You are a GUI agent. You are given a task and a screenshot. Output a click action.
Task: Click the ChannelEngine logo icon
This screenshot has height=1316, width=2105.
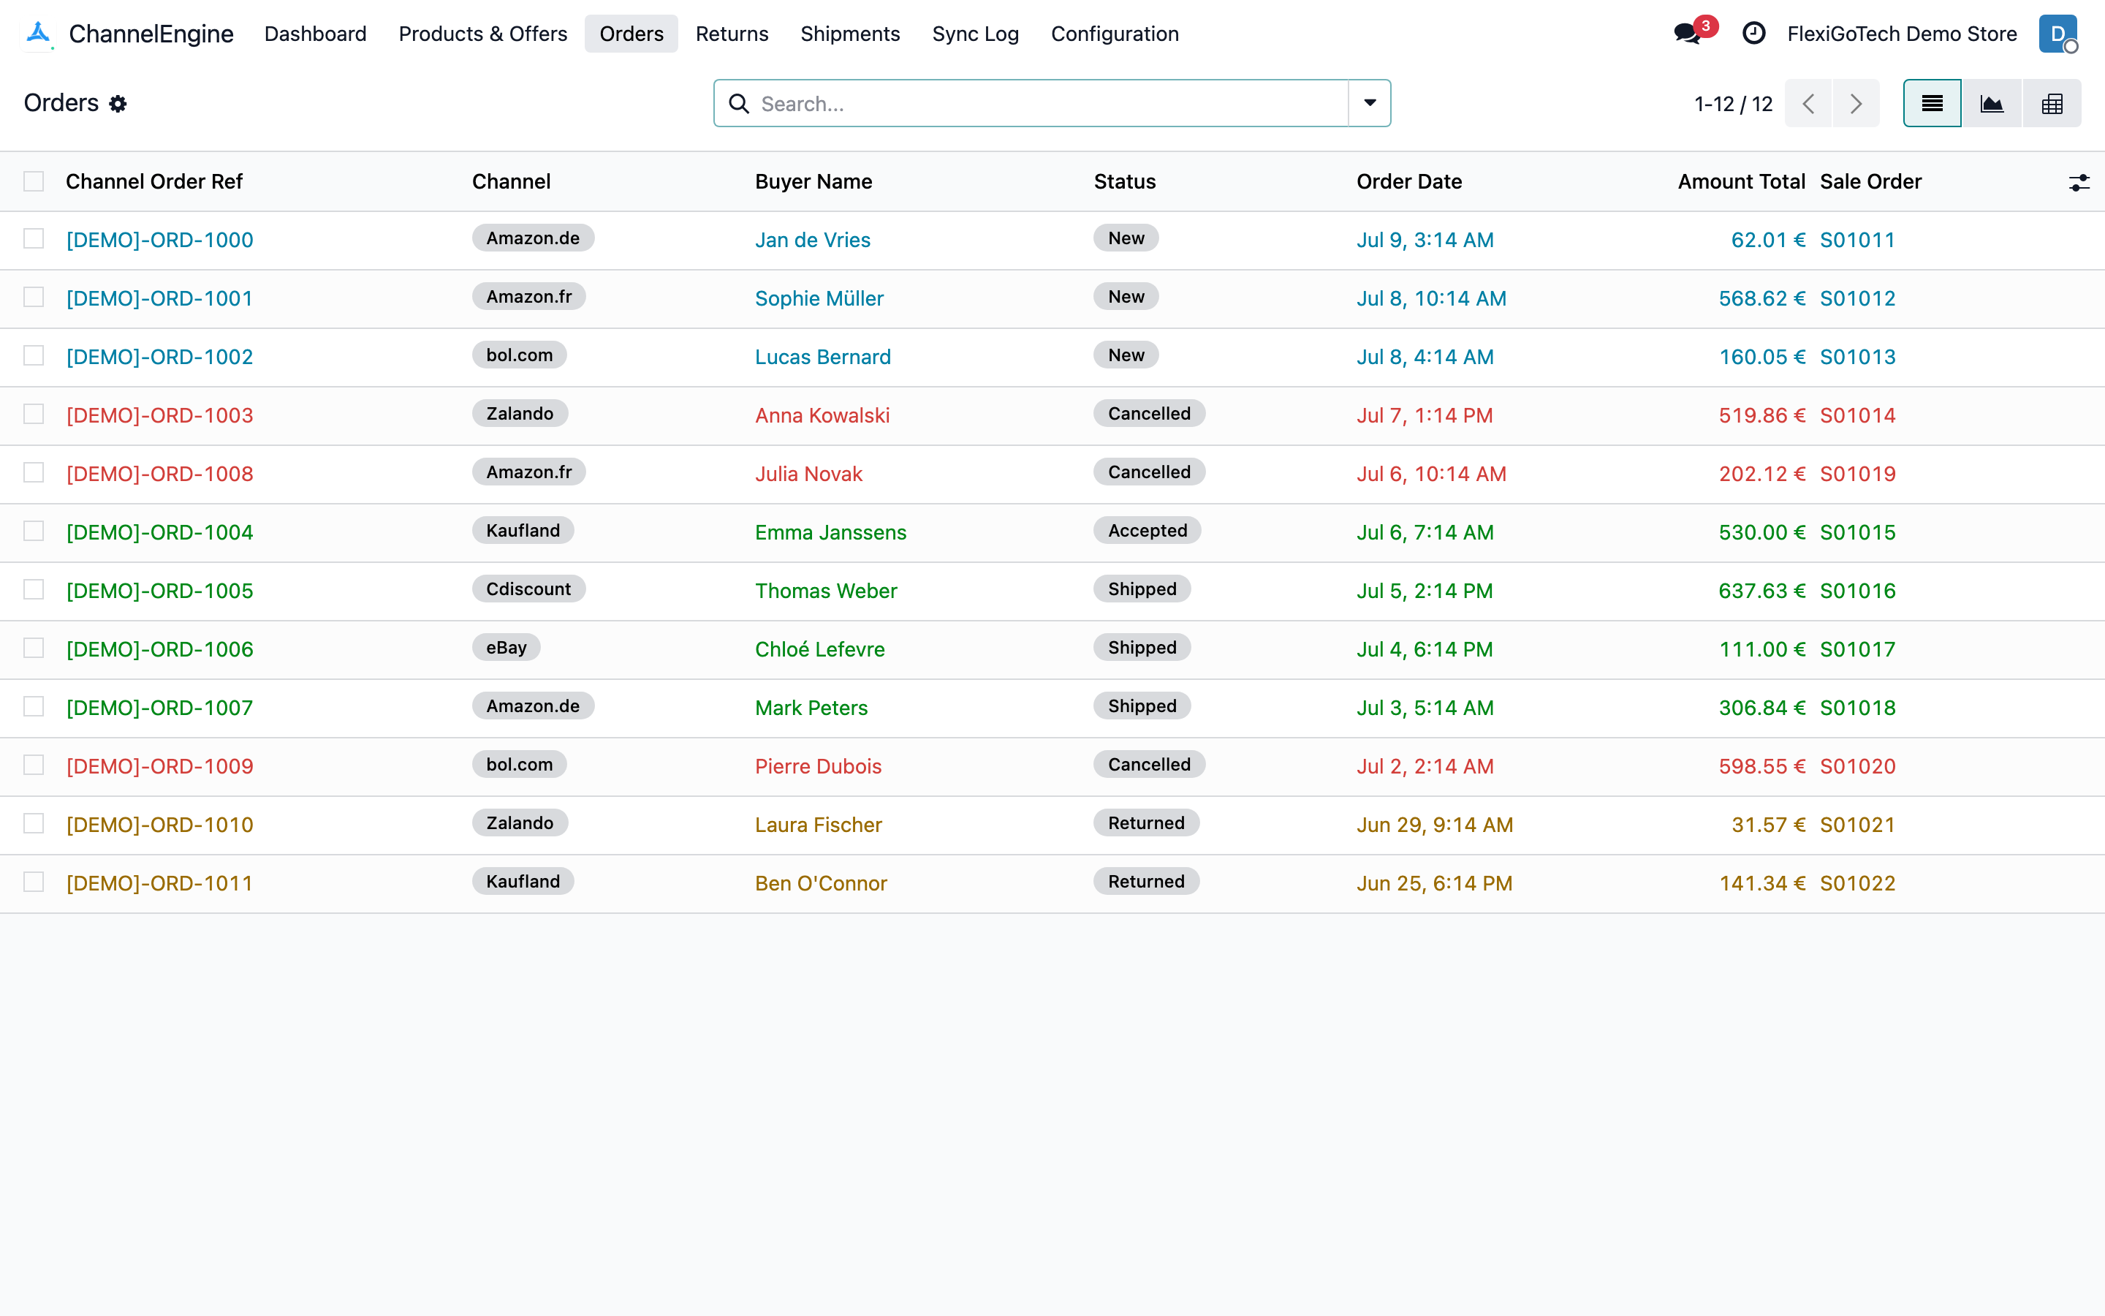point(39,34)
